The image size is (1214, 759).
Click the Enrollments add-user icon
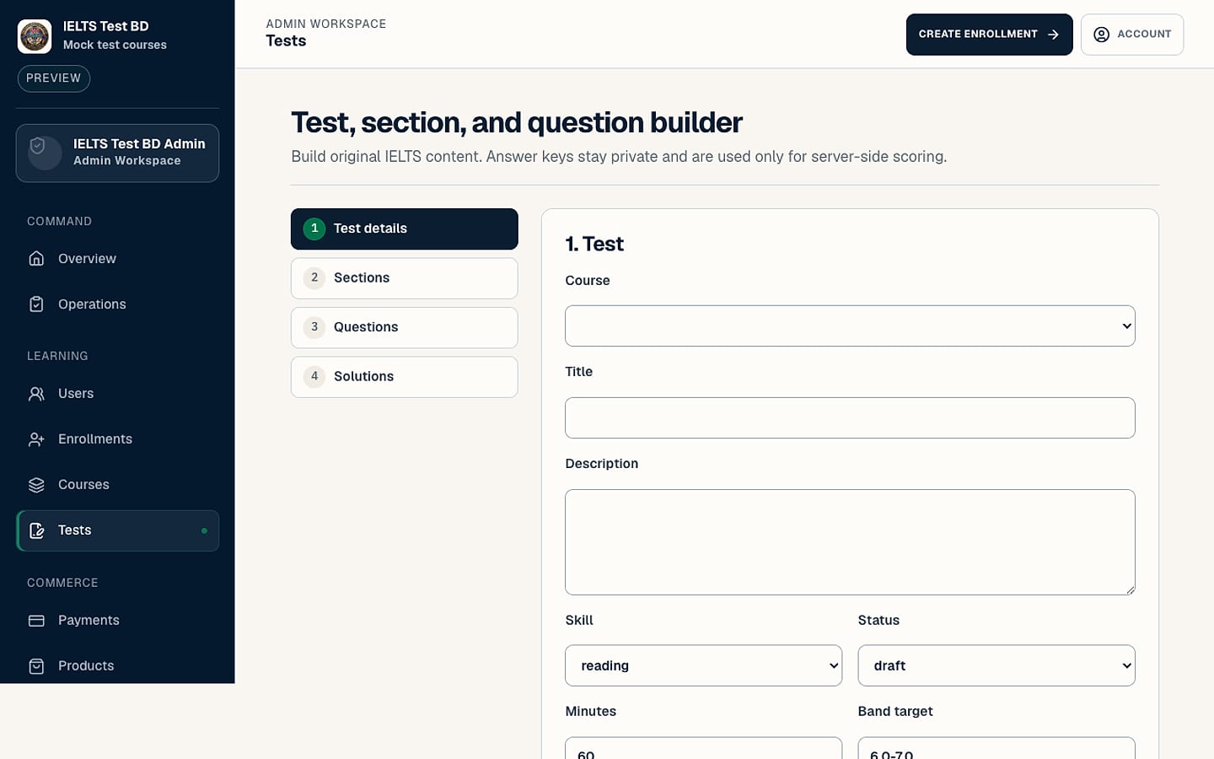(x=36, y=439)
